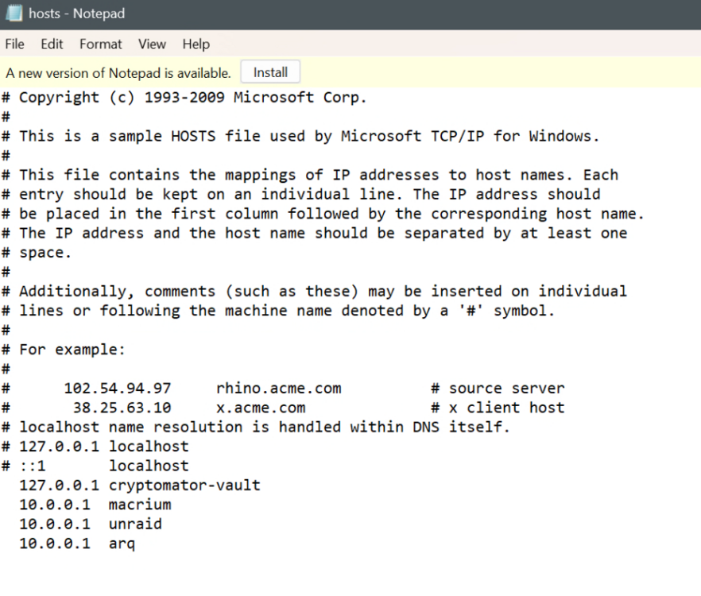This screenshot has height=596, width=701.
Task: Click the line starting 'entry should be kept'
Action: coord(301,195)
